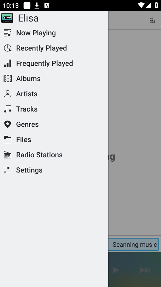Select the Artists person icon

(x=7, y=94)
